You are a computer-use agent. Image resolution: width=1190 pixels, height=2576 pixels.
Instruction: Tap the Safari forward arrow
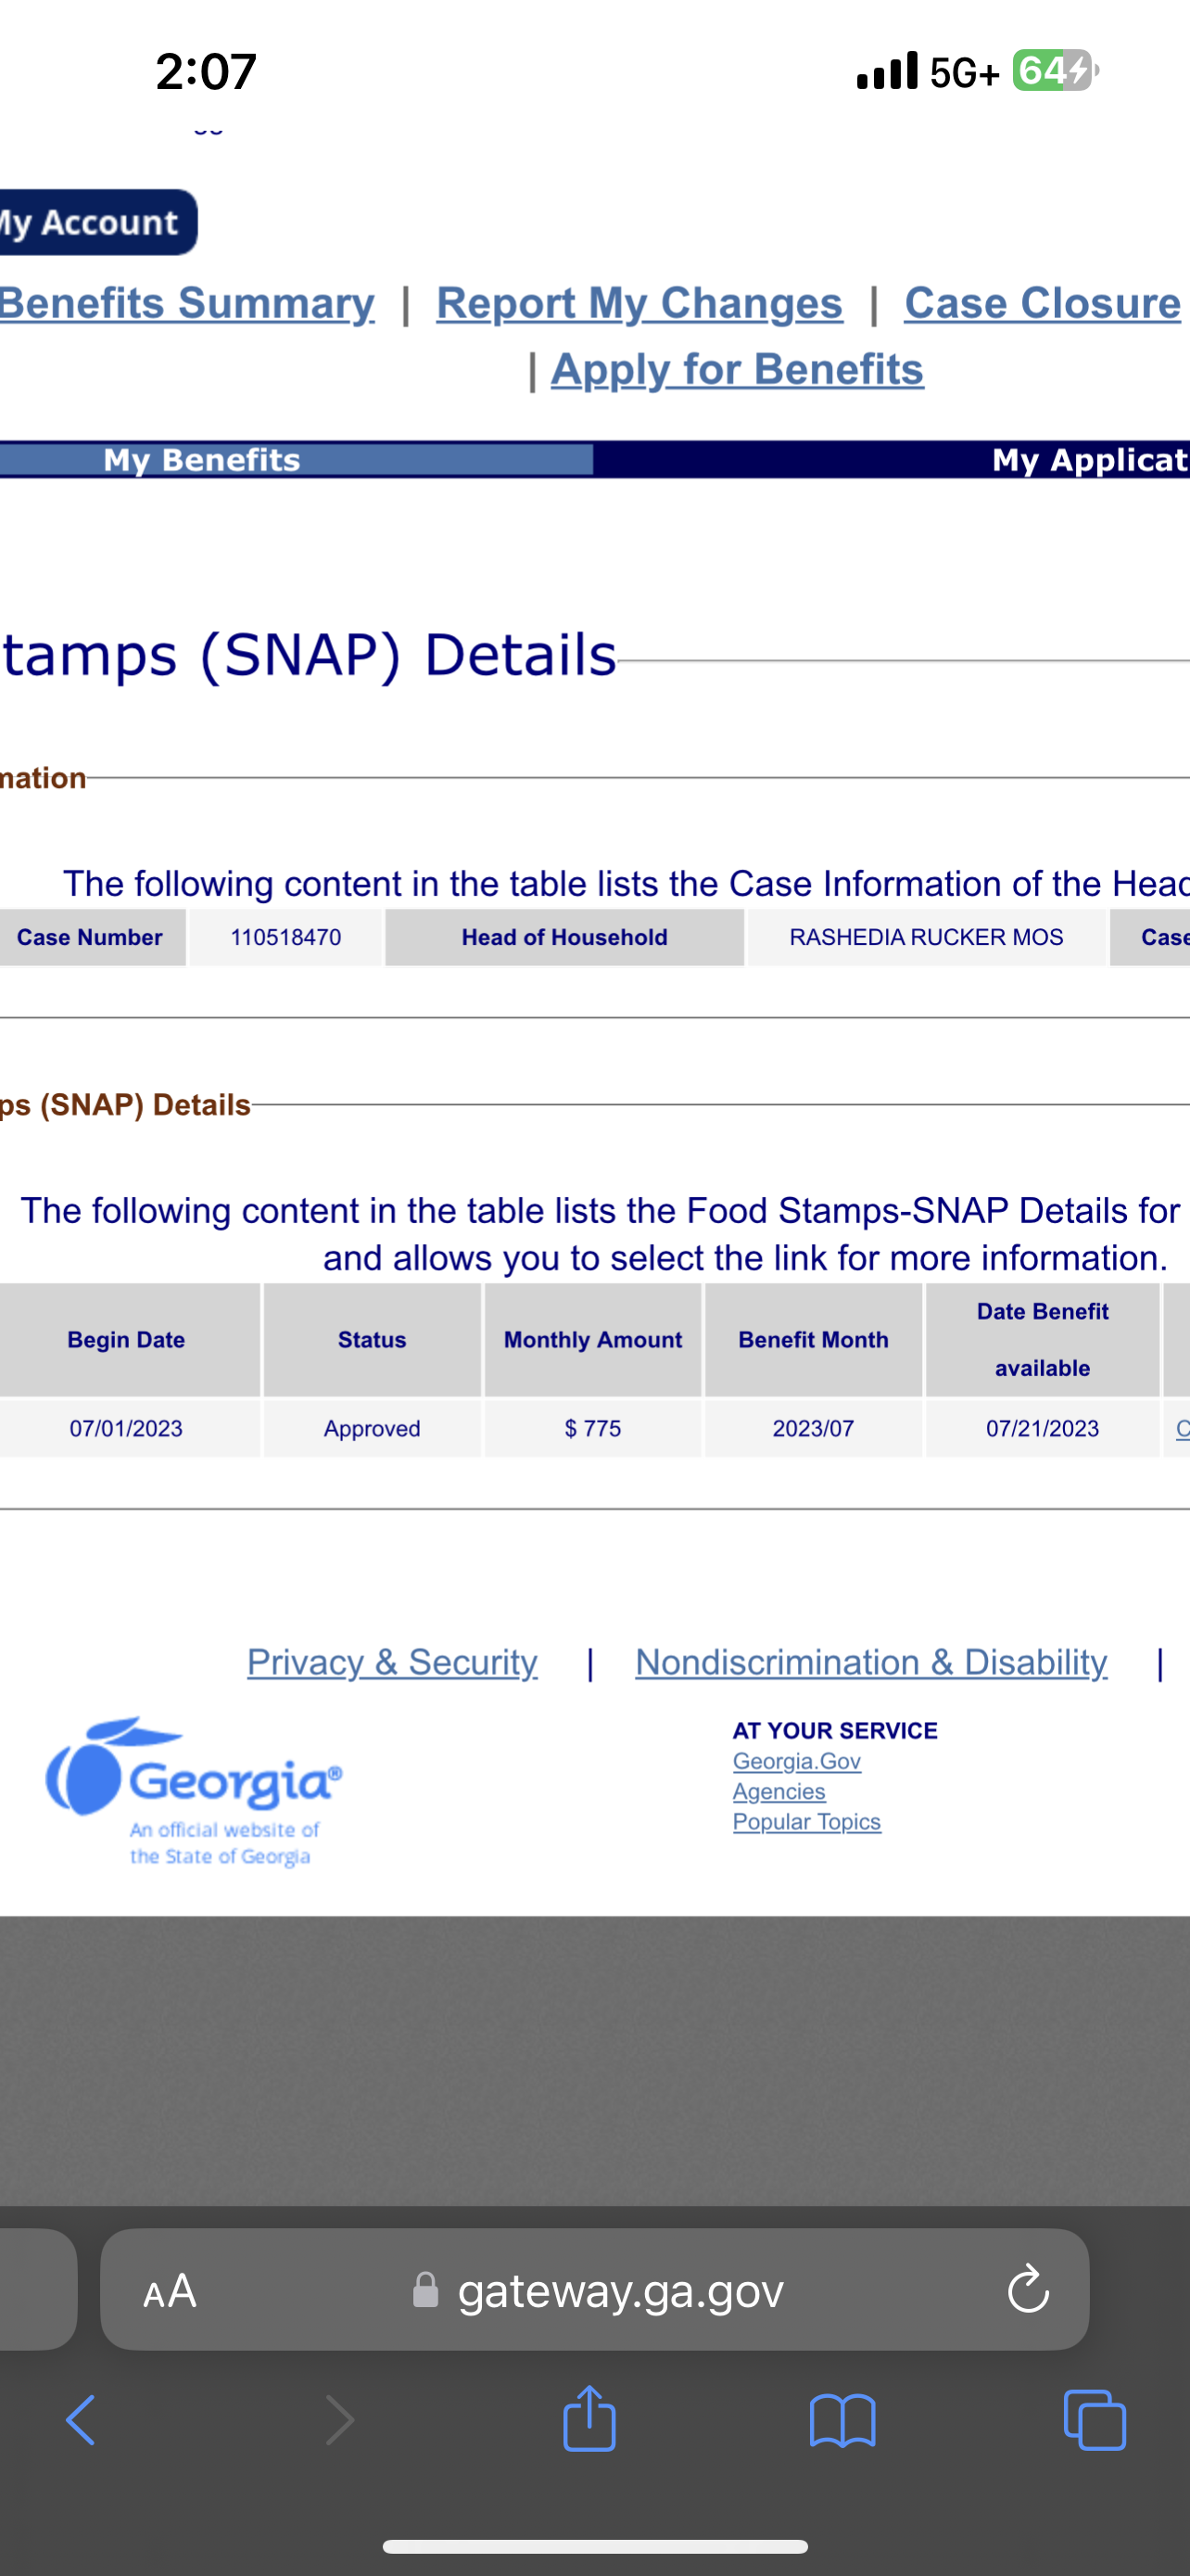pos(340,2420)
